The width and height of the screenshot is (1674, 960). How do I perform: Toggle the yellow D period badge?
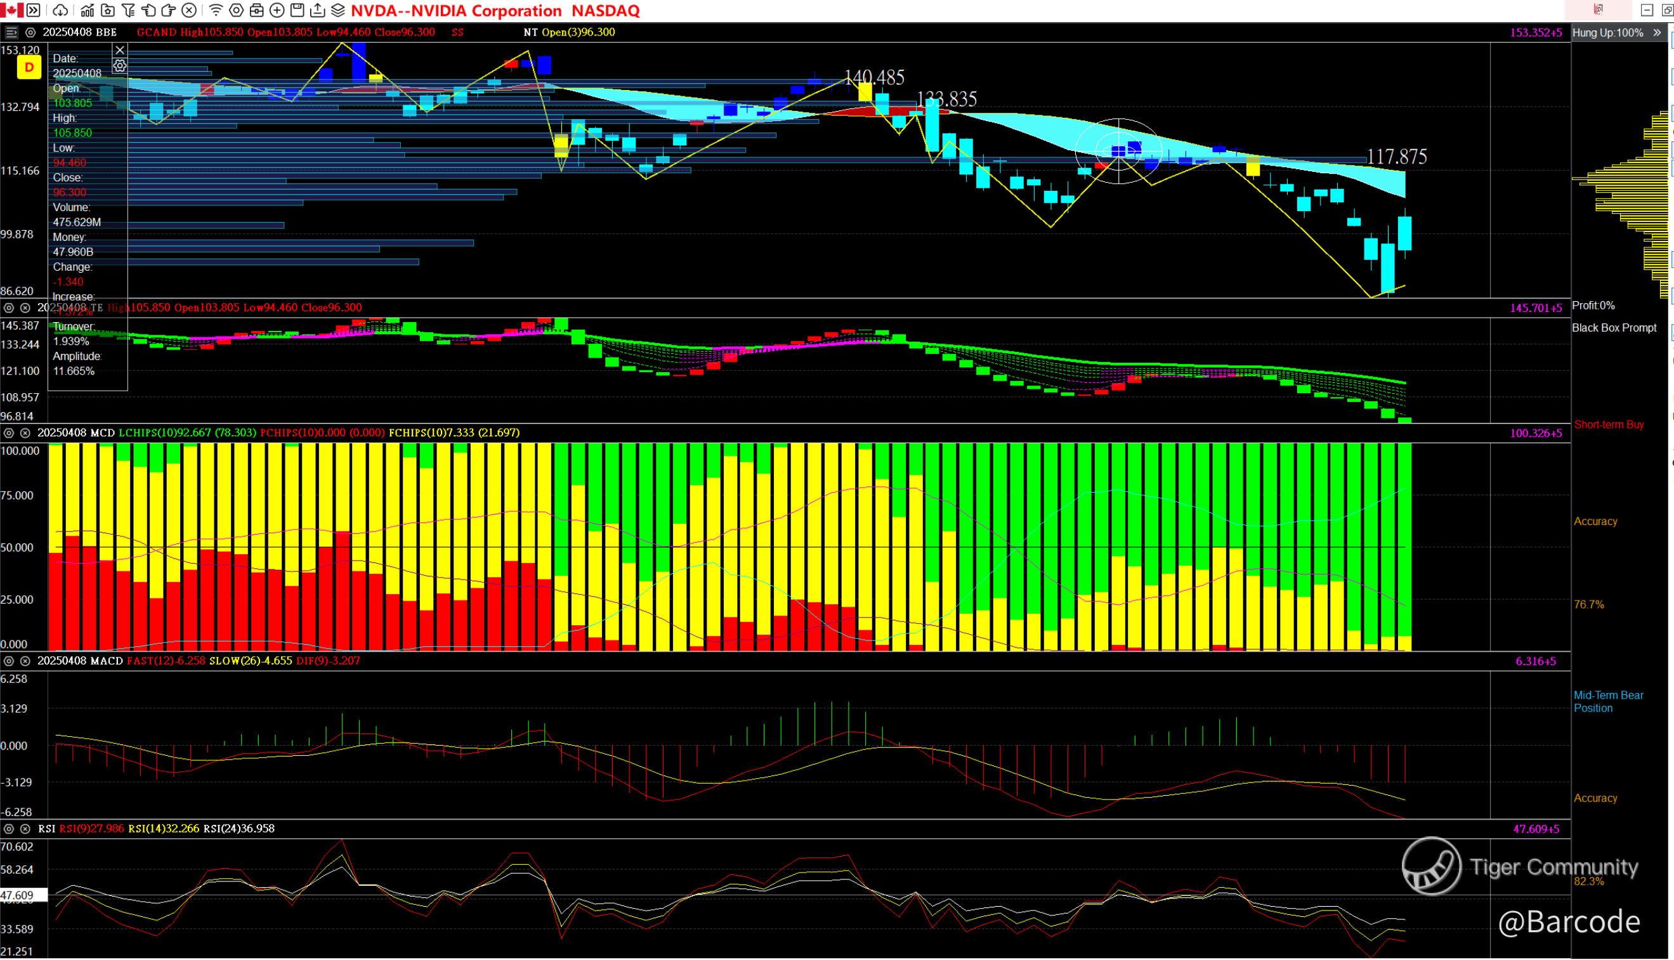click(x=29, y=67)
